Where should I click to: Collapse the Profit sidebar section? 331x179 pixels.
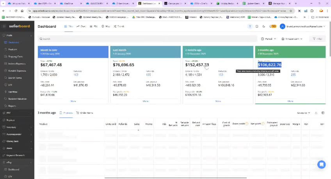(x=31, y=36)
